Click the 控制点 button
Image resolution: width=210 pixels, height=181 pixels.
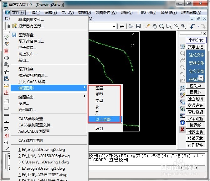pyautogui.click(x=196, y=86)
